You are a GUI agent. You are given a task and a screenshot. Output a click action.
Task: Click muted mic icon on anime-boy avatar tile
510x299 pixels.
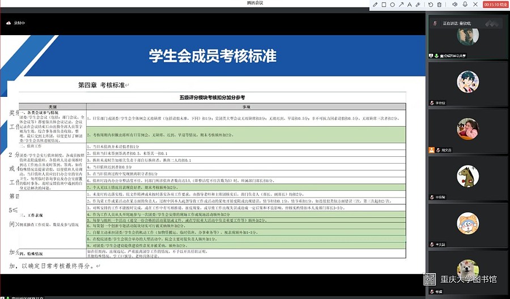tap(432, 103)
